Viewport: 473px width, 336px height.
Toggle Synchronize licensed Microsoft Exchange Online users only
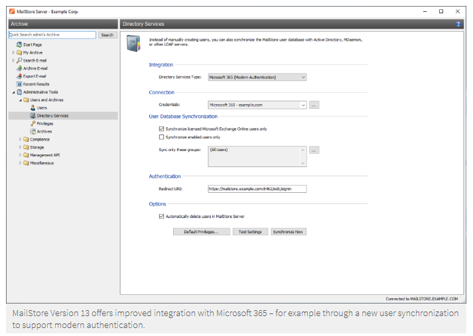161,129
